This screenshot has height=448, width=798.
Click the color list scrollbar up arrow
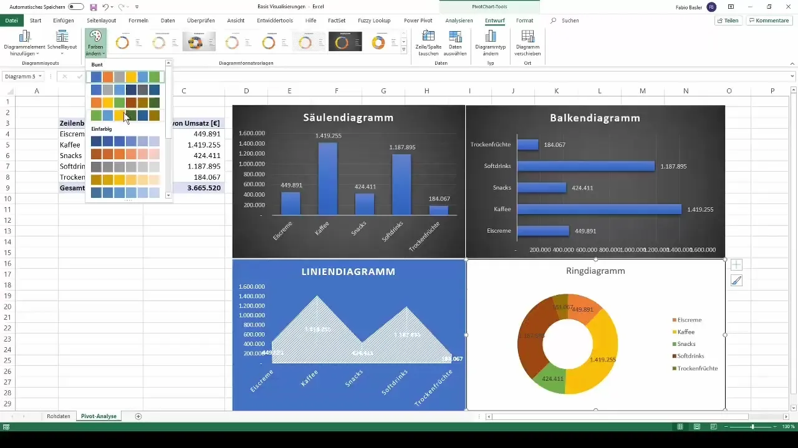click(x=168, y=63)
